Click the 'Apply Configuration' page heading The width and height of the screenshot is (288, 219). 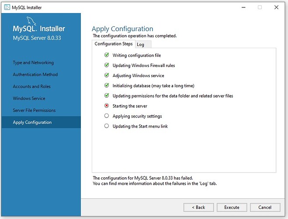pyautogui.click(x=122, y=29)
